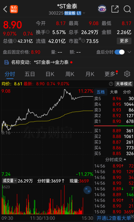Open the 更多 chart period dropdown
Viewport: 134px width, 222px height.
point(111,74)
